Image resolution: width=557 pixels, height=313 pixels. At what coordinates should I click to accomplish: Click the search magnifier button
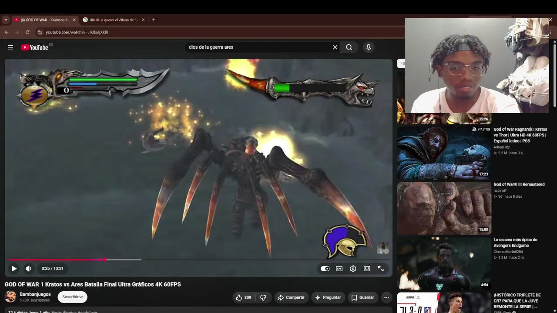349,47
